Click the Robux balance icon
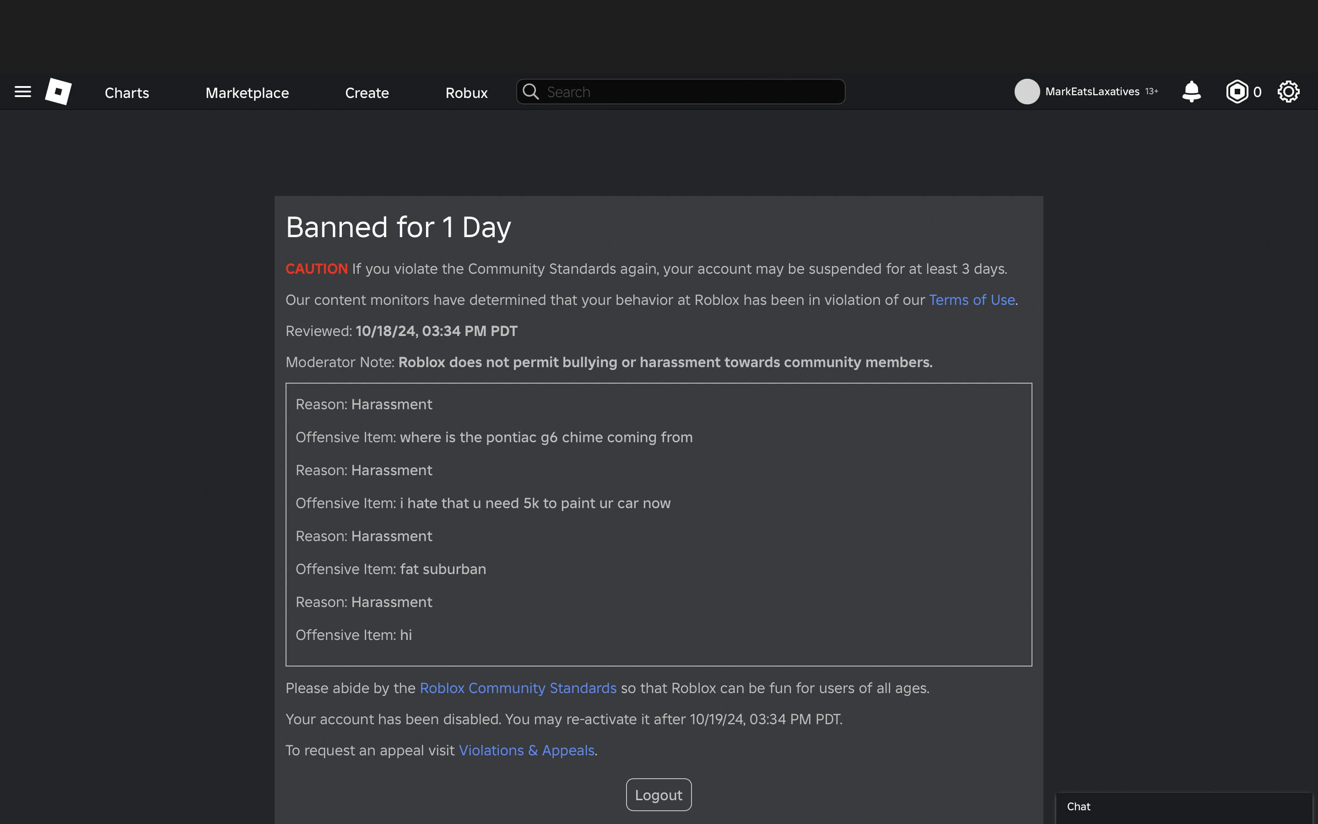Viewport: 1318px width, 824px height. pos(1237,92)
